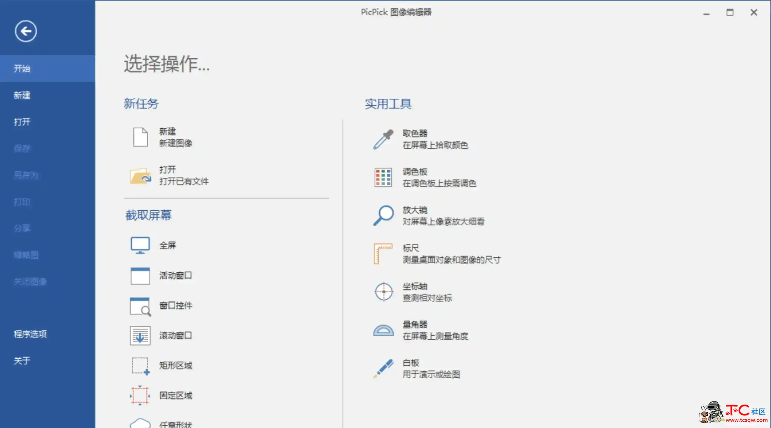Screen dimensions: 771x428
Task: Click 对屏幕上像素放大细看 description
Action: [x=443, y=222]
